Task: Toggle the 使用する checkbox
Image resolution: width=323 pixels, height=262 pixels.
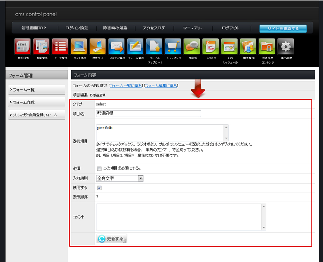Action: (x=99, y=188)
